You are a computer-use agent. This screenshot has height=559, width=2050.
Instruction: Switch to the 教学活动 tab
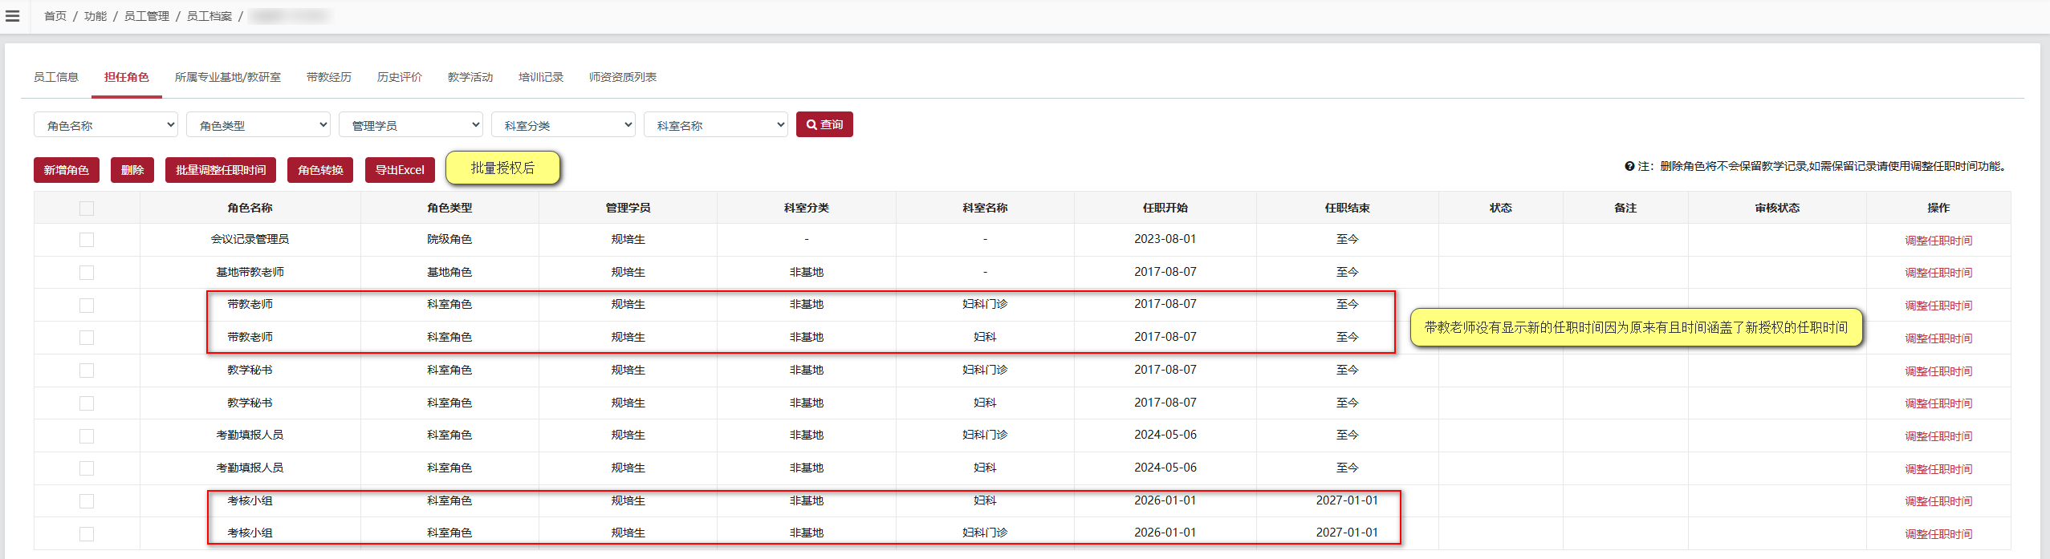point(470,77)
